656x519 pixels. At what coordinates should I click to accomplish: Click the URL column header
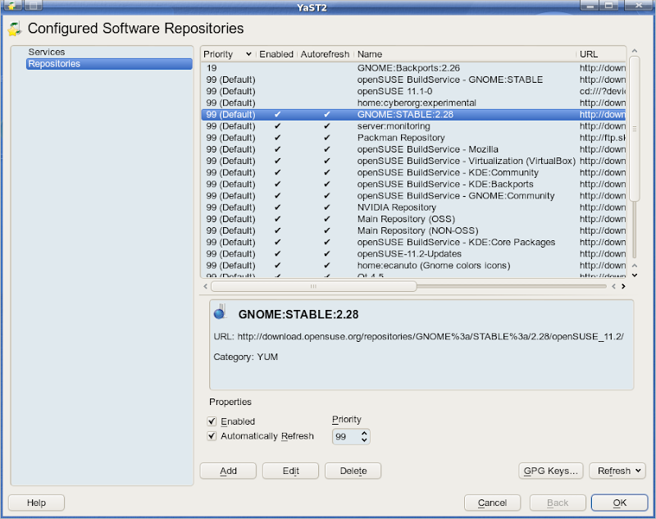(601, 54)
